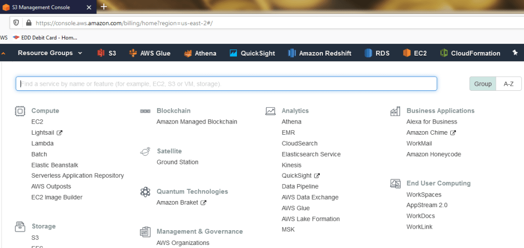524x248 pixels.
Task: Open CloudFormation shortcut in the top bar
Action: [470, 53]
